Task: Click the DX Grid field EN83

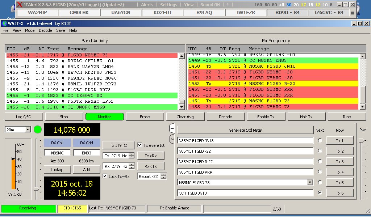Action: pyautogui.click(x=86, y=153)
